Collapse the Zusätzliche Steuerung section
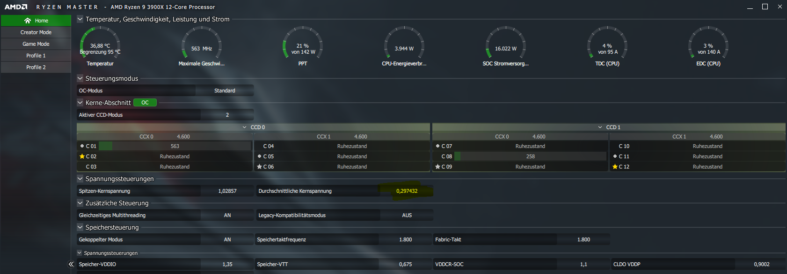Viewport: 787px width, 274px height. coord(80,203)
